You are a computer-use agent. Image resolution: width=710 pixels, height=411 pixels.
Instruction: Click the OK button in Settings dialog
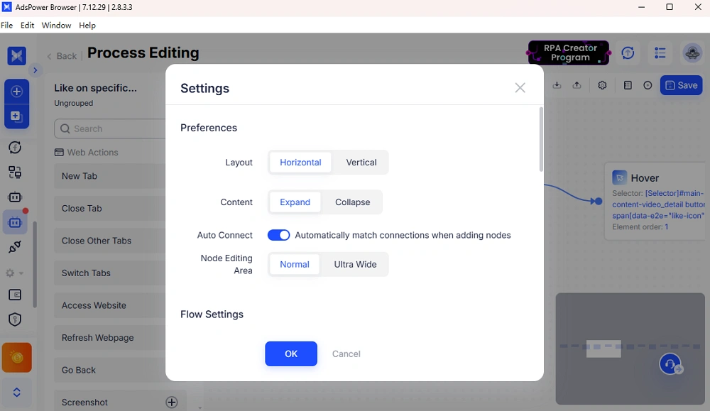[291, 354]
